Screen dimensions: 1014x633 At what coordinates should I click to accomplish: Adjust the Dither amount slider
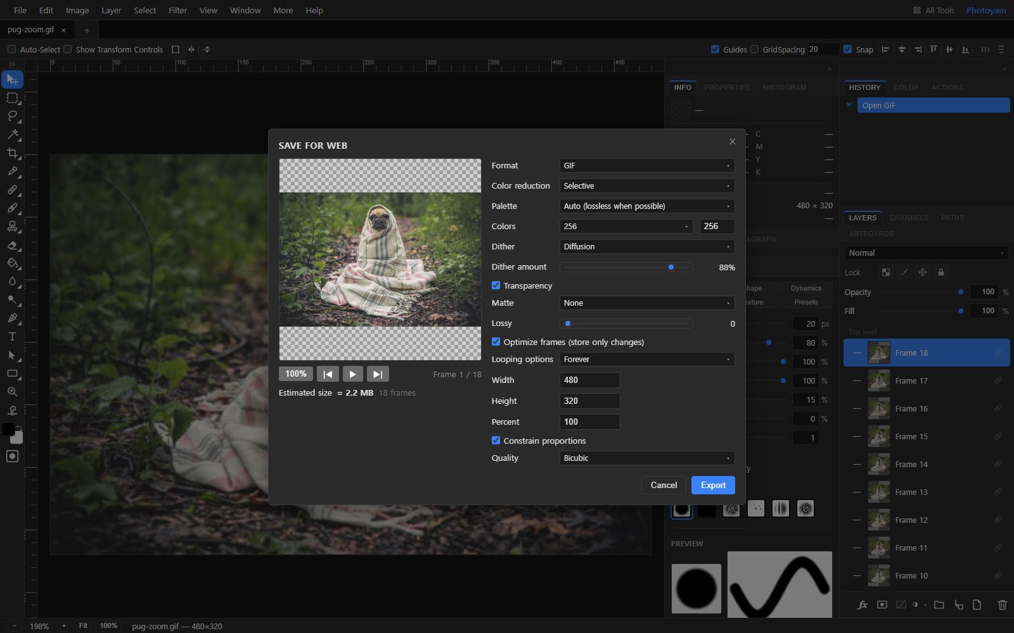pos(626,267)
